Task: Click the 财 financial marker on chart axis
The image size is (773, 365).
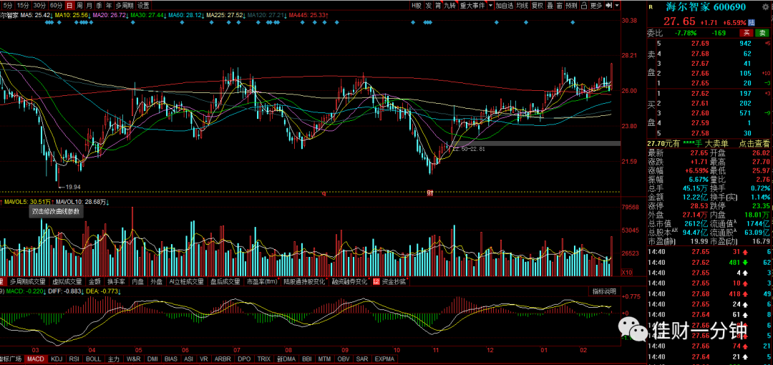Action: point(430,194)
